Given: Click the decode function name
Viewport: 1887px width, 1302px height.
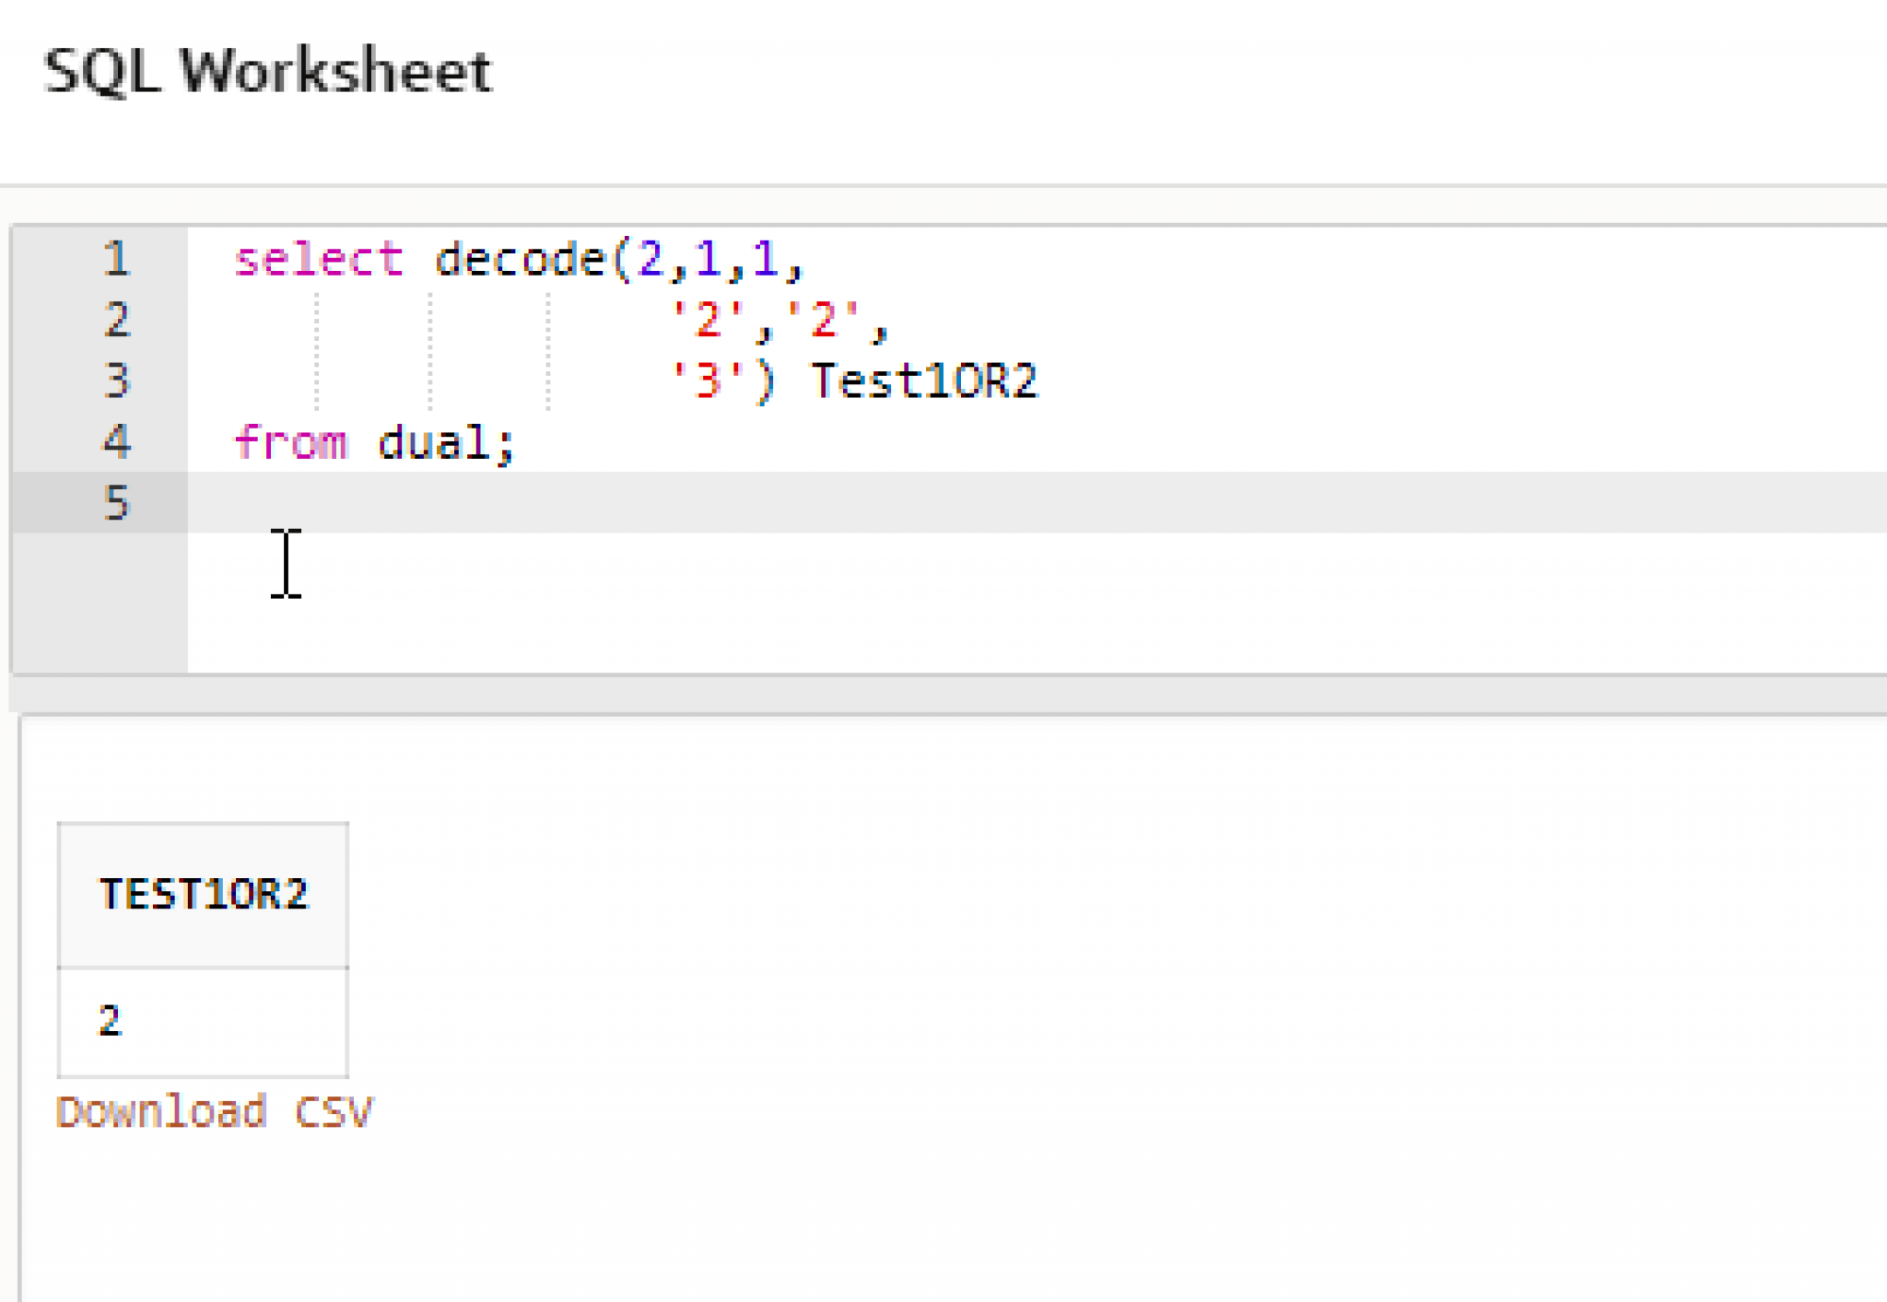Looking at the screenshot, I should click(x=519, y=259).
